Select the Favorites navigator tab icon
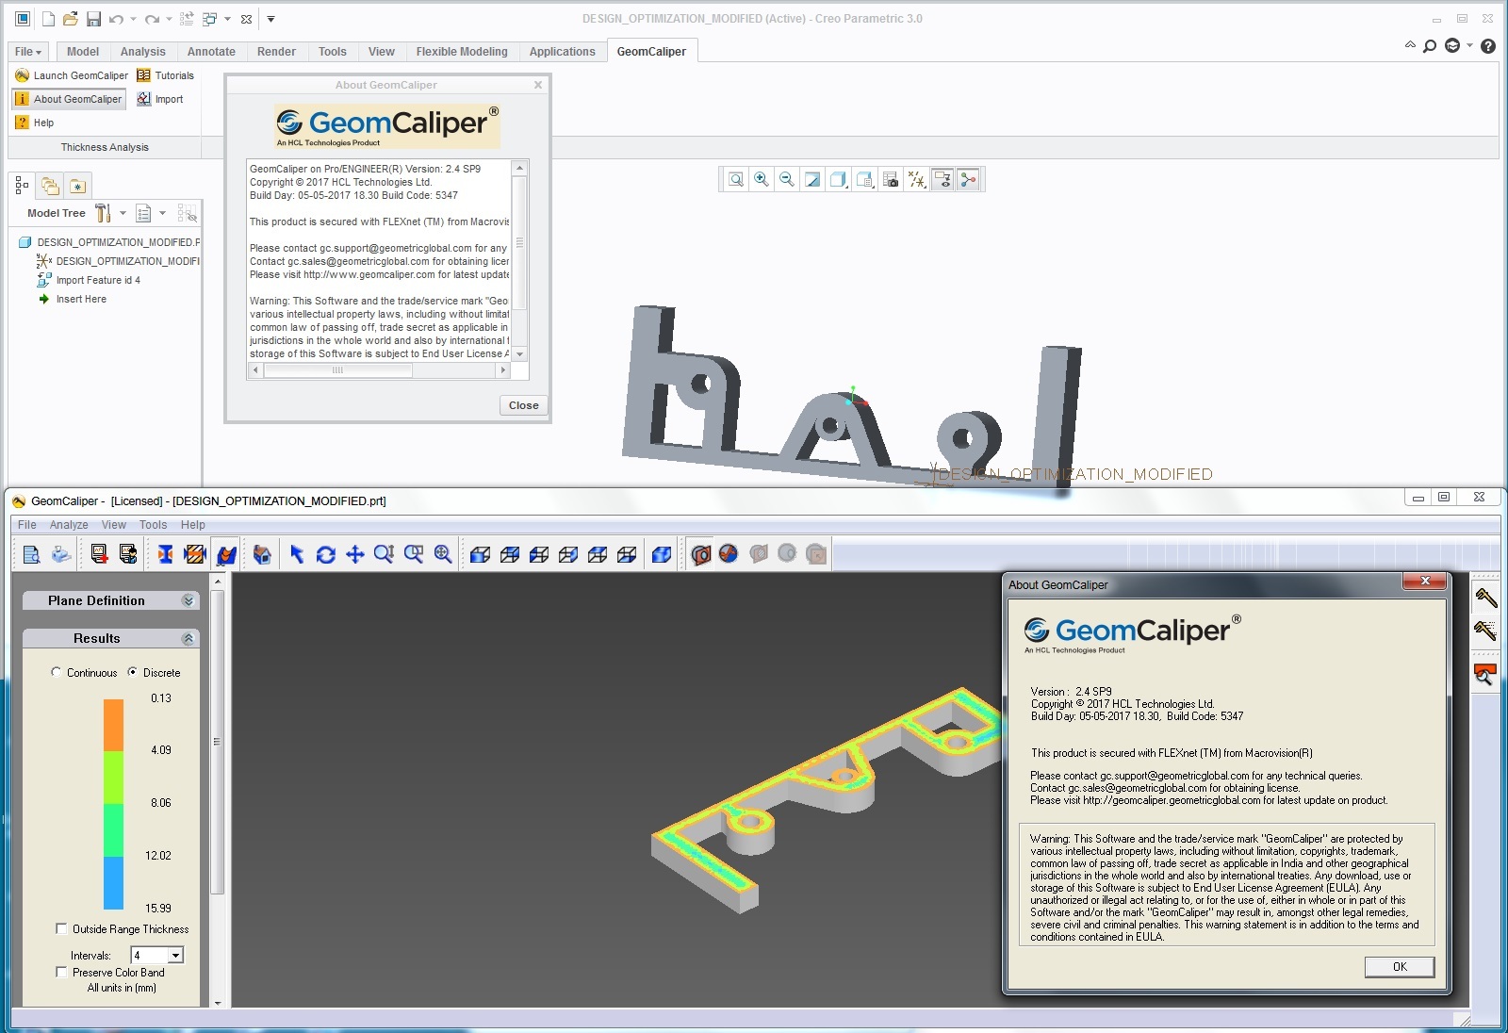Viewport: 1508px width, 1033px height. pos(77,186)
